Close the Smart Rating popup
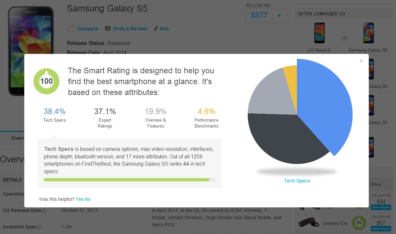This screenshot has width=396, height=234. pyautogui.click(x=361, y=61)
